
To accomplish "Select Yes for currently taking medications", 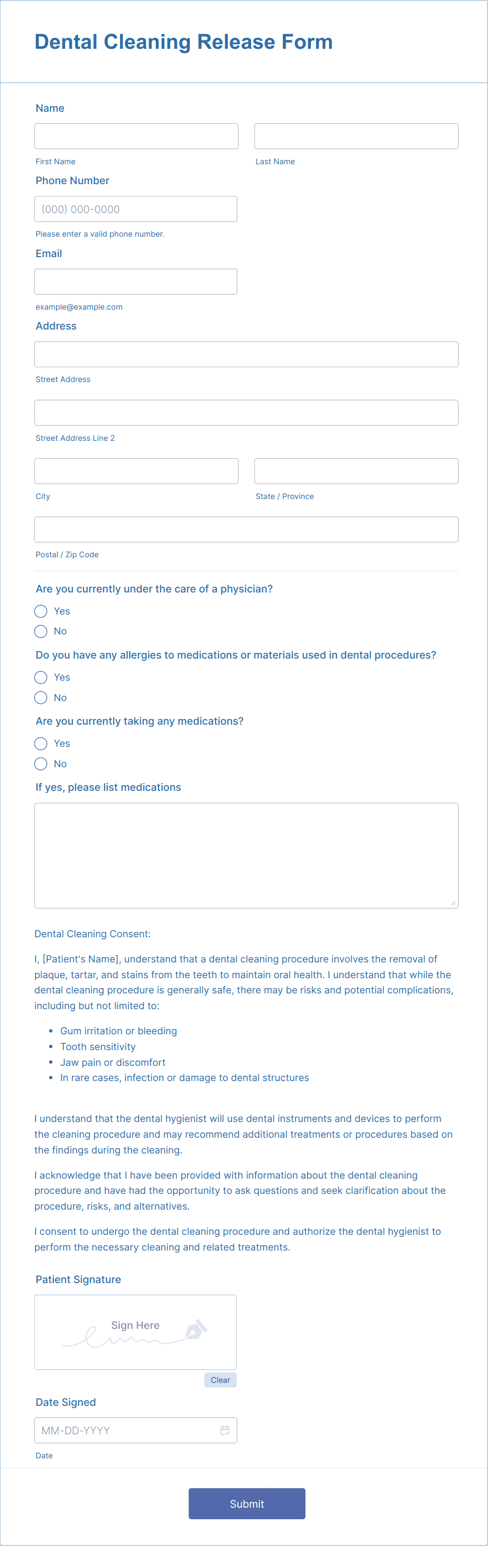I will (40, 743).
